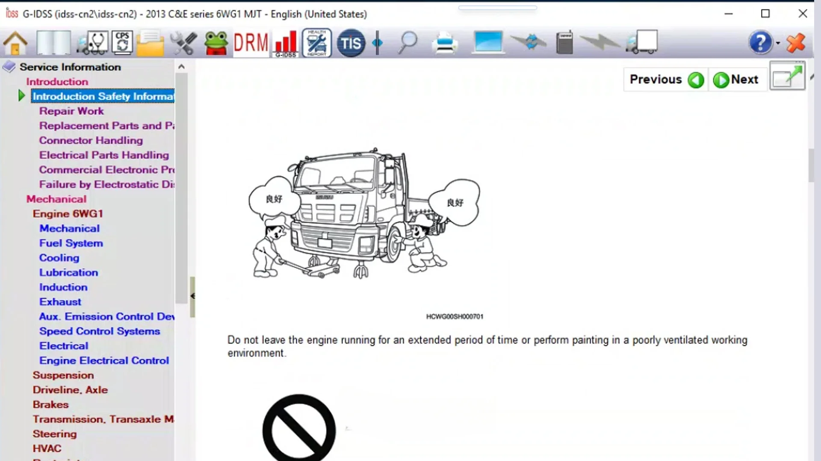The height and width of the screenshot is (461, 821).
Task: Open the TIS round icon
Action: 351,43
